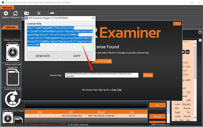Click the round arrow icon below help
The image size is (203, 127).
tap(200, 41)
